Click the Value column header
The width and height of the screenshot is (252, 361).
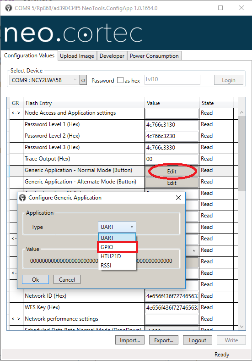172,103
